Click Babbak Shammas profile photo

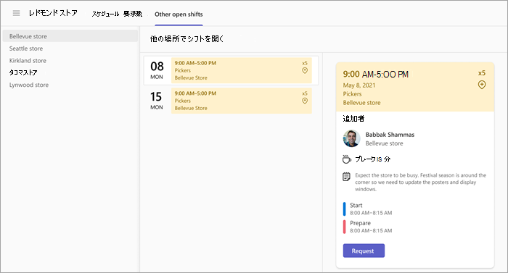[351, 138]
